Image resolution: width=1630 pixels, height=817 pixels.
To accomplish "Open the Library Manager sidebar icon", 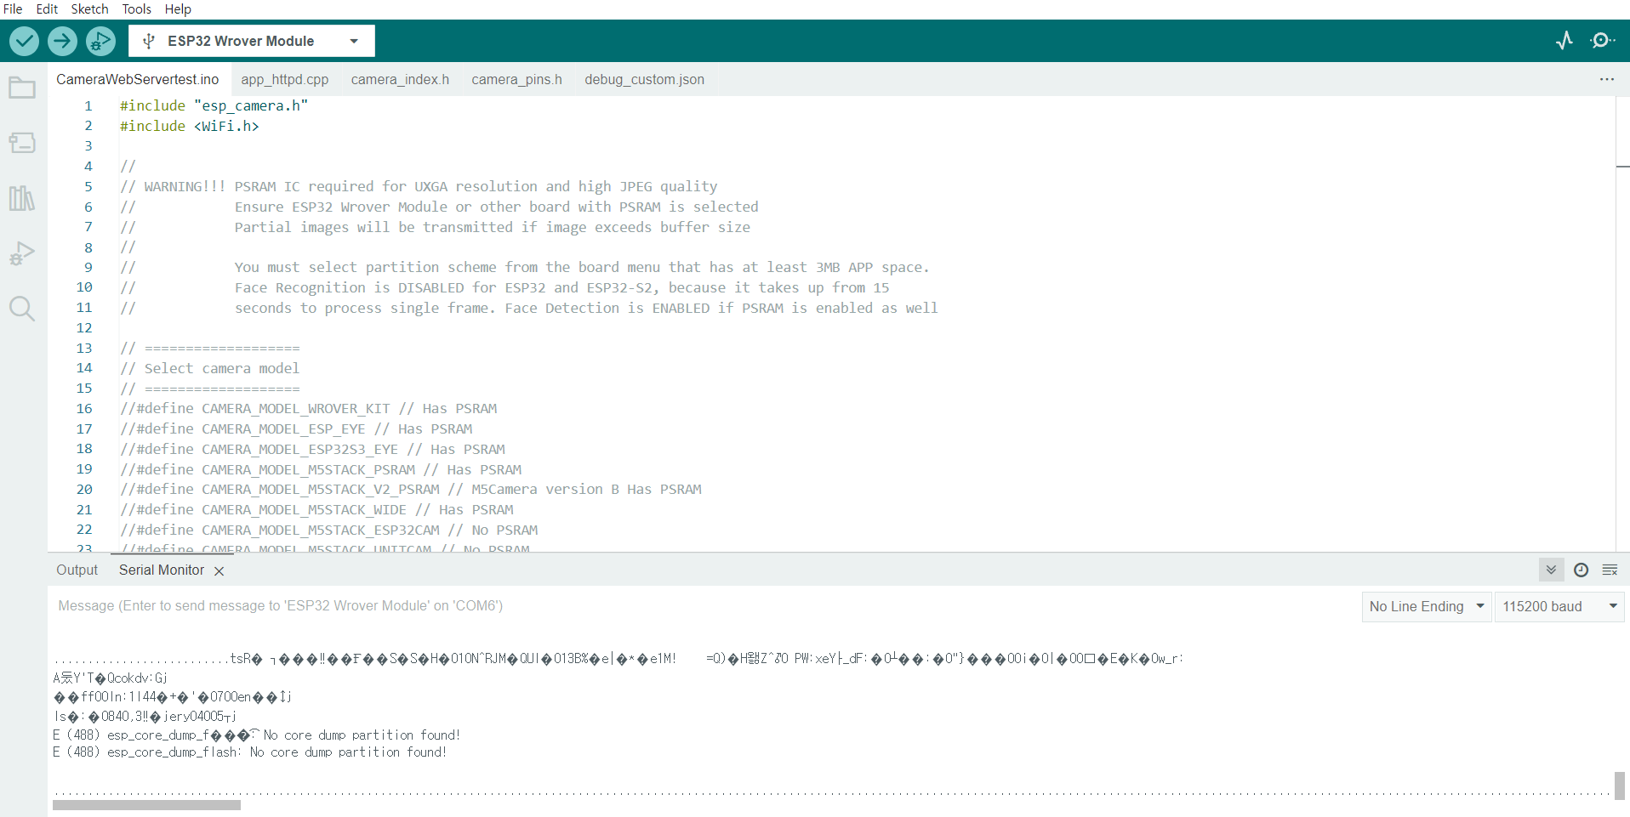I will point(22,198).
